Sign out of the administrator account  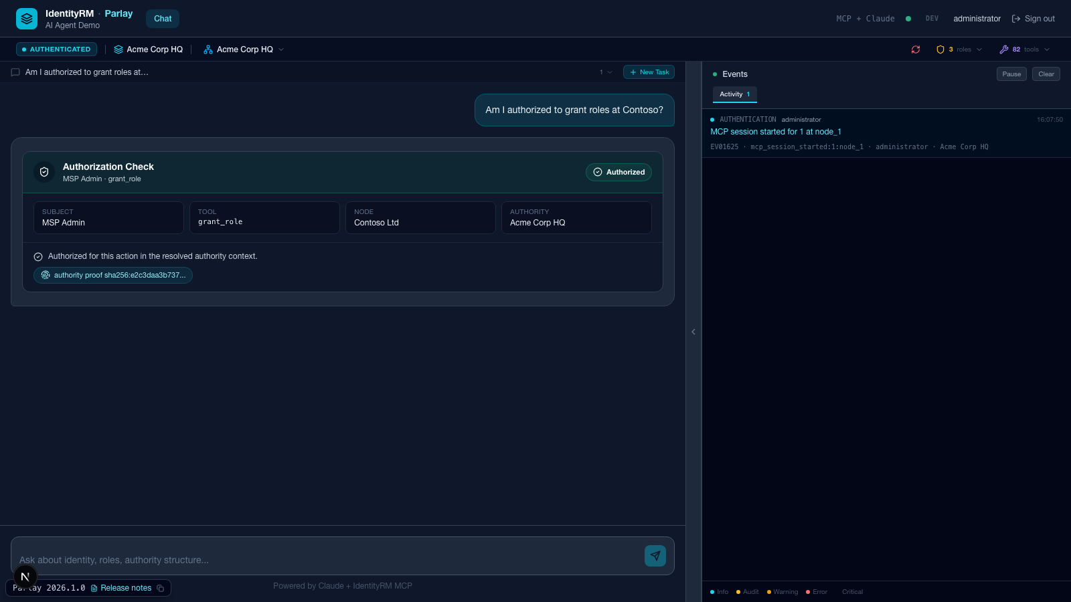tap(1033, 19)
